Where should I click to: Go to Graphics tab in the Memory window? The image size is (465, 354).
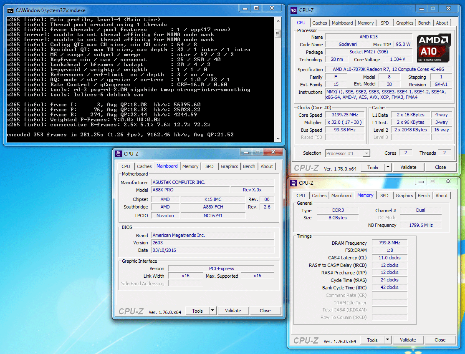click(404, 196)
